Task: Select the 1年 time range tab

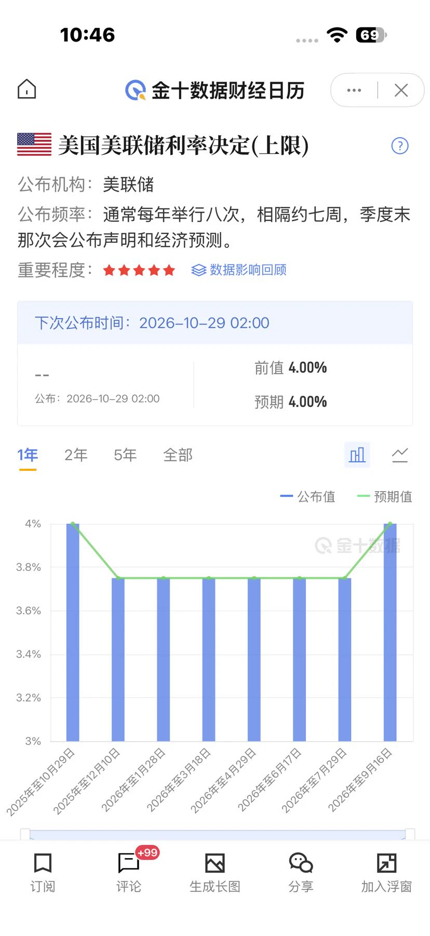Action: click(x=28, y=455)
